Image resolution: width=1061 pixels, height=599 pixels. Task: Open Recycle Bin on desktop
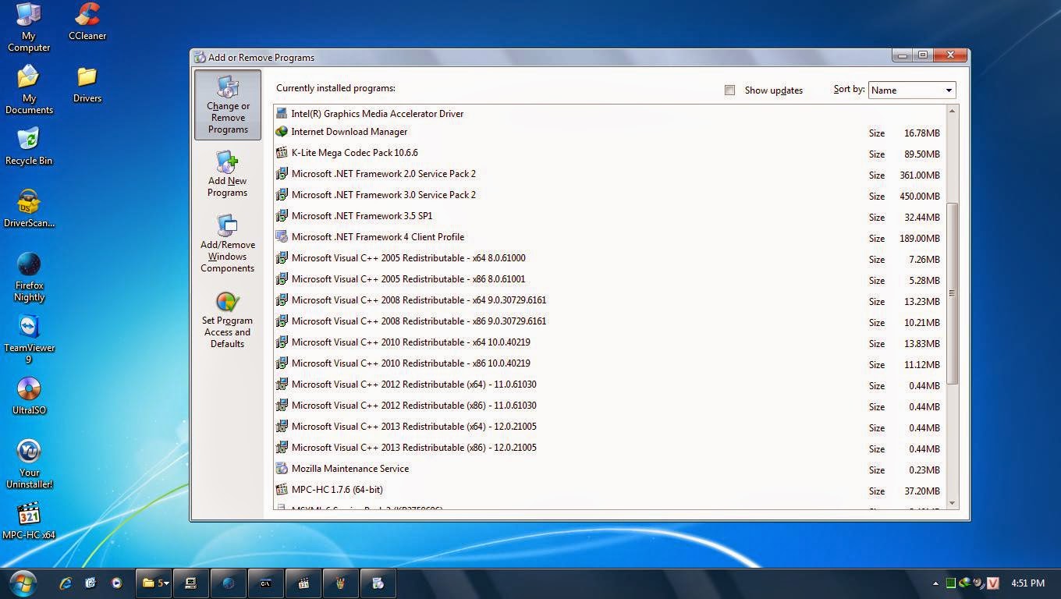click(x=29, y=145)
